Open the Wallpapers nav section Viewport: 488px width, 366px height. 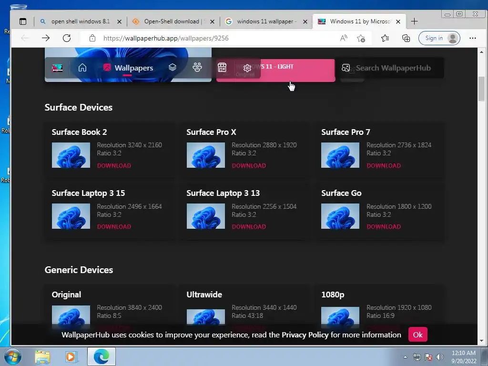(x=128, y=68)
